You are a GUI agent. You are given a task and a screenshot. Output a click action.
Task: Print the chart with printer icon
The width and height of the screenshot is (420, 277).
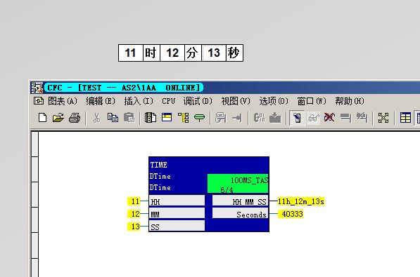(74, 118)
